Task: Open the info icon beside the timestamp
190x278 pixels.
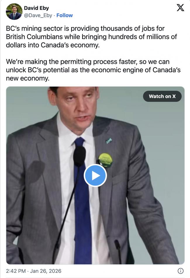Action: click(x=181, y=271)
